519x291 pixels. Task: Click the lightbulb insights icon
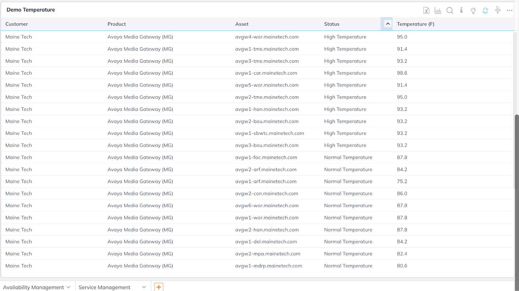point(473,11)
